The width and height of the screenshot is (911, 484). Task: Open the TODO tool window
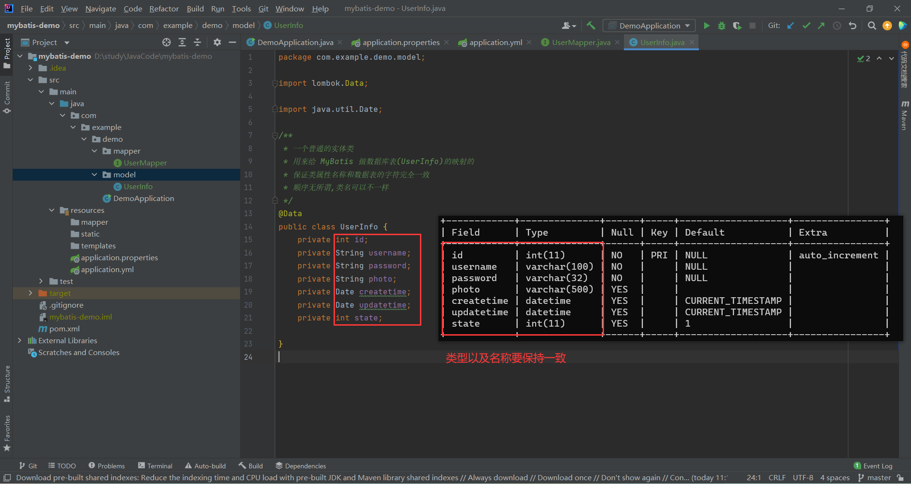click(62, 466)
